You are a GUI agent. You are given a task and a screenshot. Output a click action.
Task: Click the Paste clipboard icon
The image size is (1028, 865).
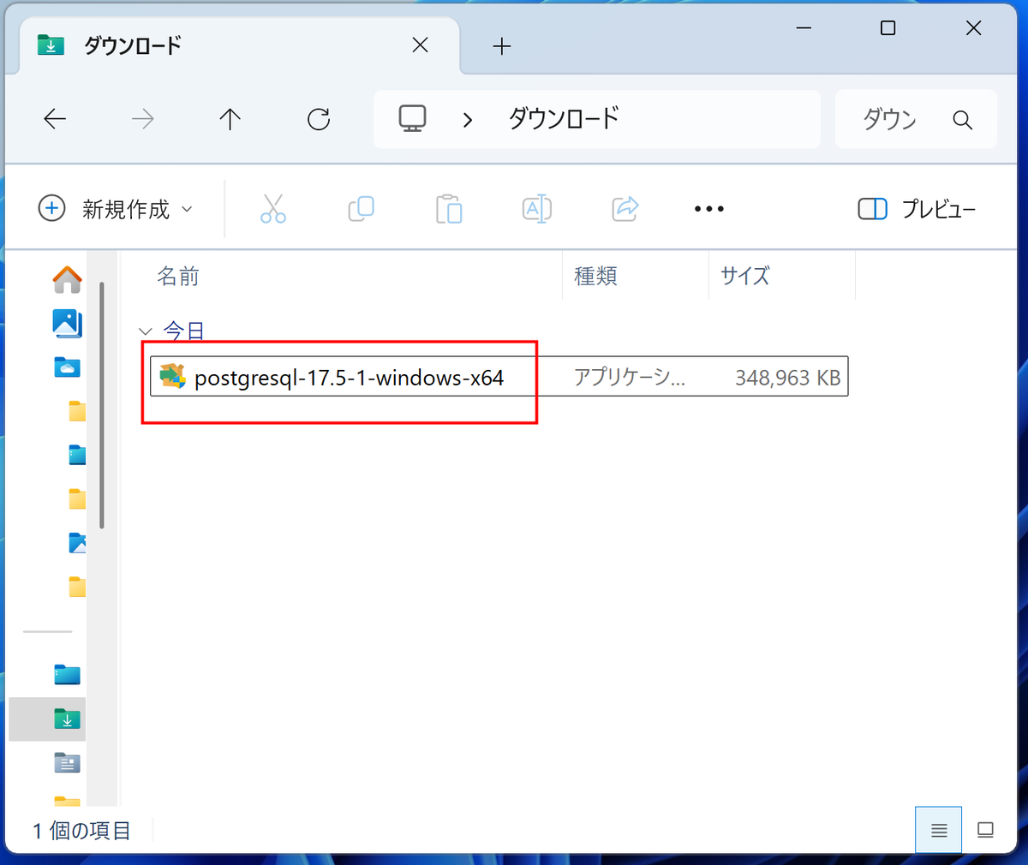coord(449,209)
